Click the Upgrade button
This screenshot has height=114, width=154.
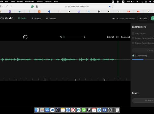pyautogui.click(x=143, y=18)
